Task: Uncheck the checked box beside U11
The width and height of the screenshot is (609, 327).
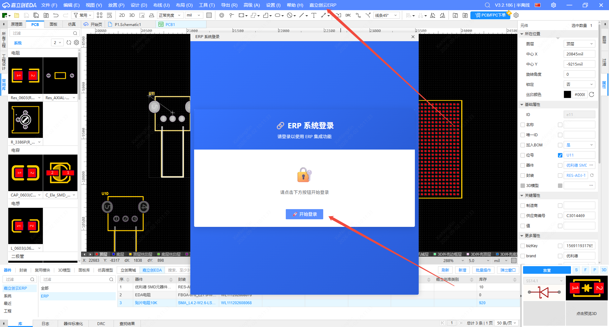Action: click(x=560, y=155)
